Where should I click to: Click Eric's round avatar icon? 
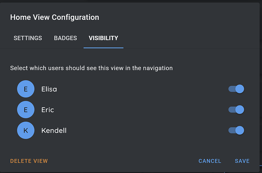coord(25,110)
